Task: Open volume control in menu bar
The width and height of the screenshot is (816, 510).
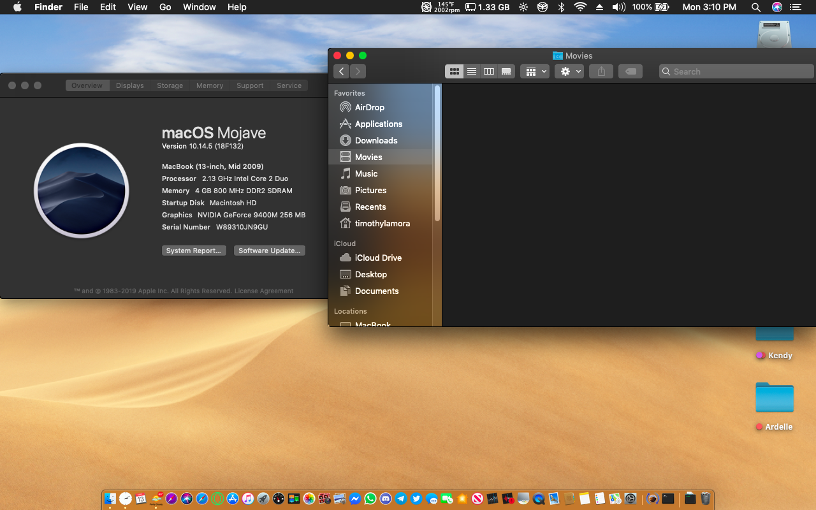Action: pyautogui.click(x=618, y=7)
